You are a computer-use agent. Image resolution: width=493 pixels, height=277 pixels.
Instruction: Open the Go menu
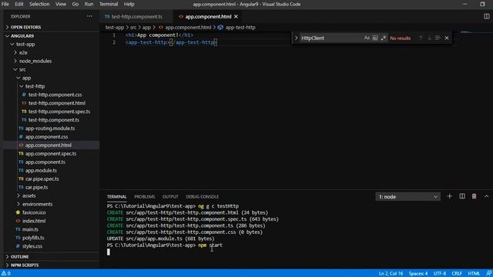(75, 4)
